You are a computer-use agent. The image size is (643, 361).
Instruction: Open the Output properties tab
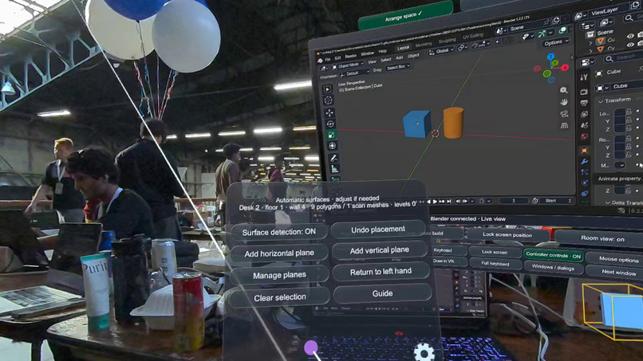(x=584, y=104)
